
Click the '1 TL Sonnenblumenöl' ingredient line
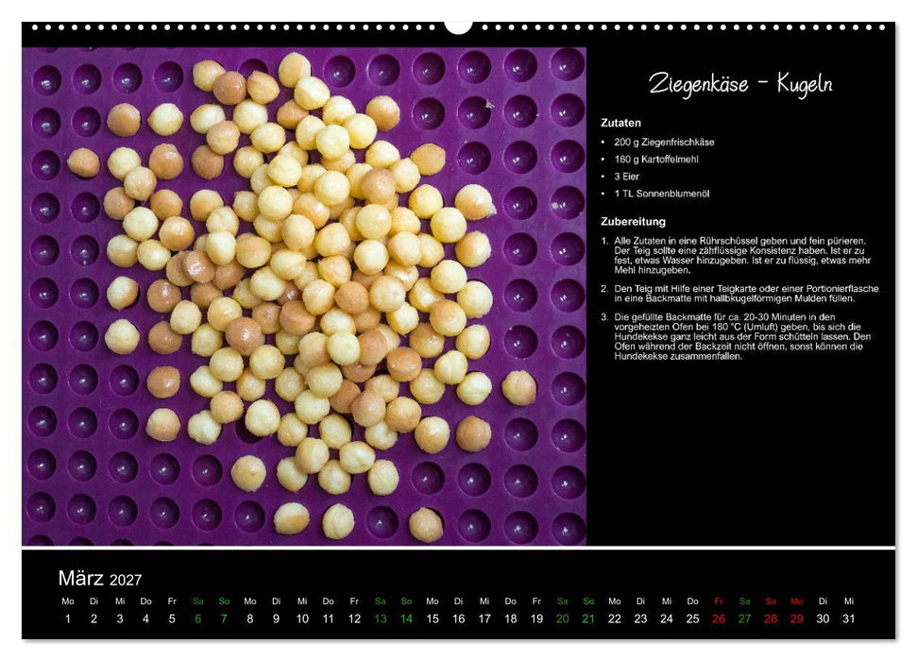(661, 194)
